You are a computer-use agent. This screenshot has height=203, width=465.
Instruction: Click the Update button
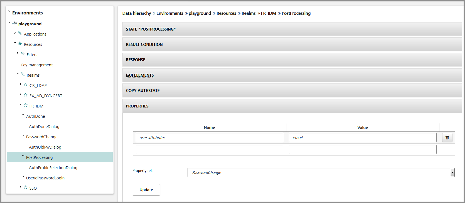(x=146, y=190)
